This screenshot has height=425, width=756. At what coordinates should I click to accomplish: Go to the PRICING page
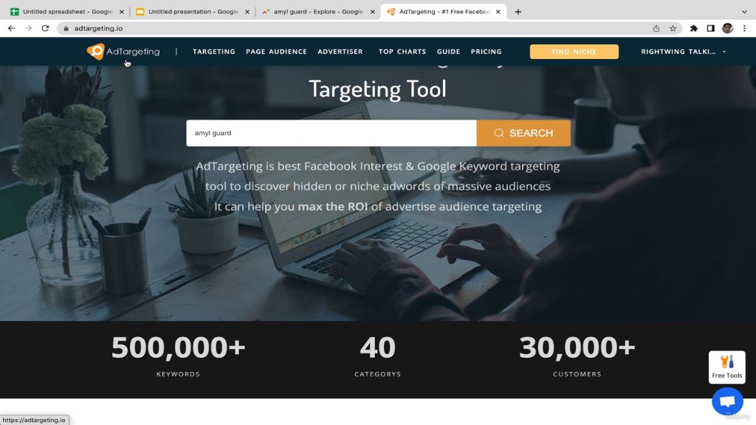coord(486,52)
